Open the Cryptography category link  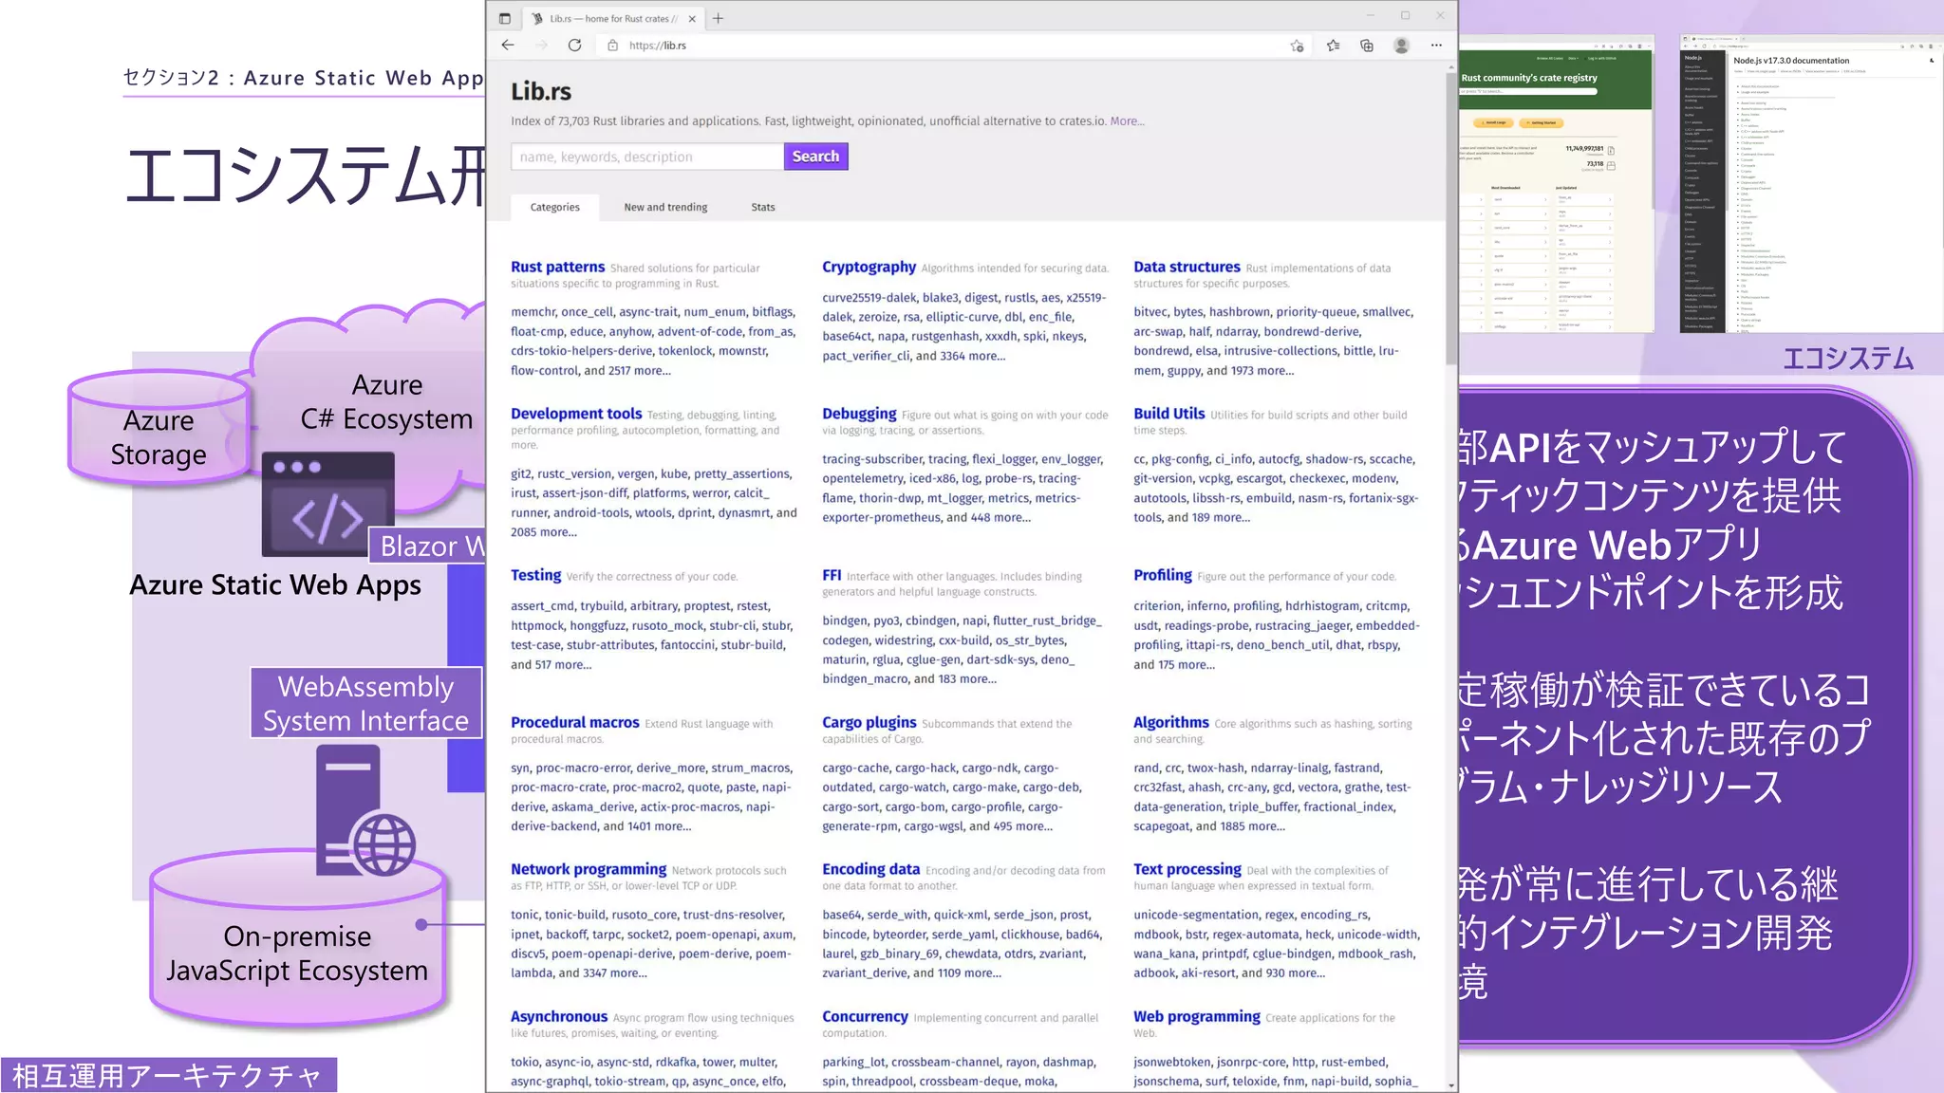(869, 267)
